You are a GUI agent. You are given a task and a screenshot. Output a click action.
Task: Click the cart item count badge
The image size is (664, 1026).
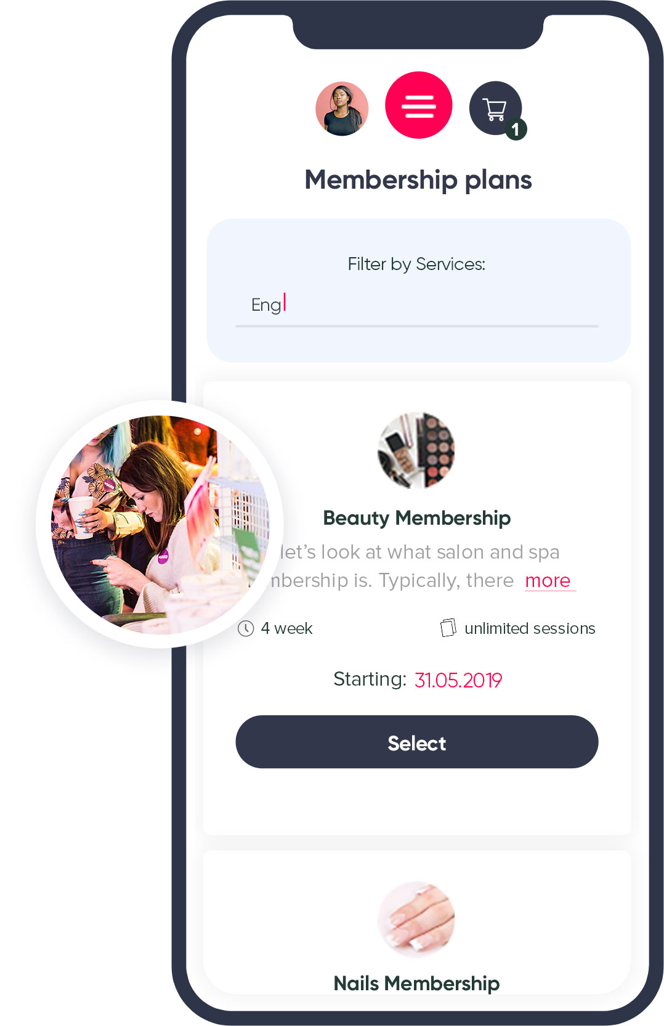[x=516, y=129]
